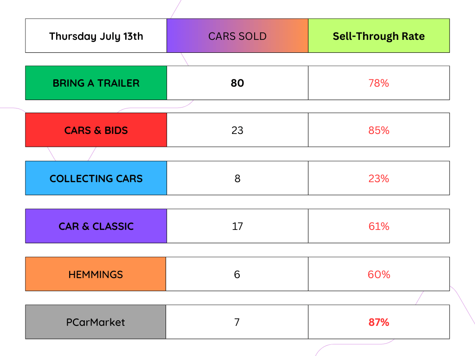This screenshot has width=475, height=356.
Task: Select the bold 87% sell-through value
Action: pyautogui.click(x=379, y=322)
